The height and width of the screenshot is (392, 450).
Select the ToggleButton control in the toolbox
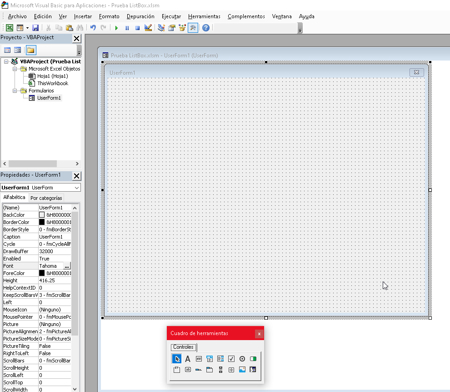pyautogui.click(x=253, y=358)
